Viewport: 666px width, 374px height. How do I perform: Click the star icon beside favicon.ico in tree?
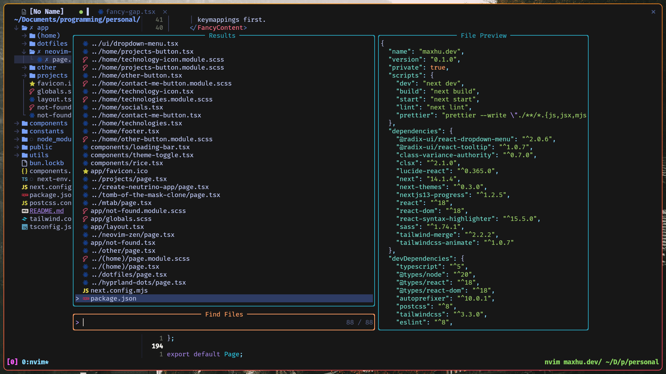click(x=32, y=83)
